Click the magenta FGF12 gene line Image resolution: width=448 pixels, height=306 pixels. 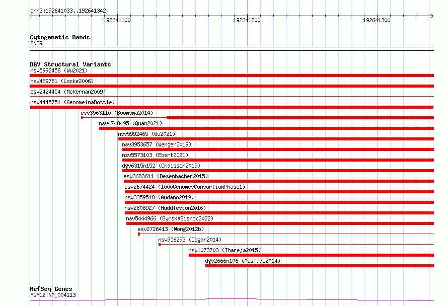click(232, 300)
